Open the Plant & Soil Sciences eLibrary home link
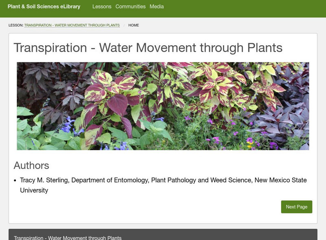326x240 pixels. click(x=44, y=7)
